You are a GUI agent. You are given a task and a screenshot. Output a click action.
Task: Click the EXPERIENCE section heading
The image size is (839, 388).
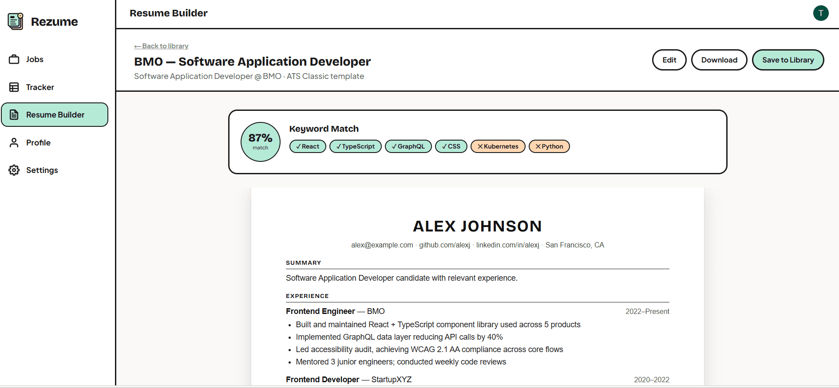307,296
